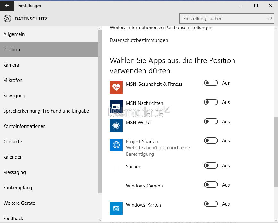Click the MSN Nachrichten app name

click(144, 103)
